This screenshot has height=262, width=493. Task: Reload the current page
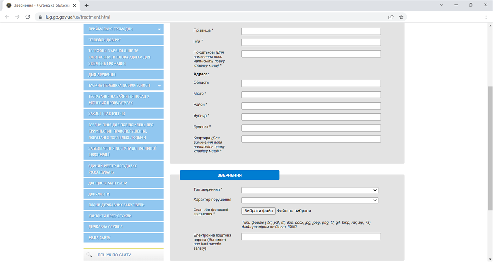tap(28, 17)
